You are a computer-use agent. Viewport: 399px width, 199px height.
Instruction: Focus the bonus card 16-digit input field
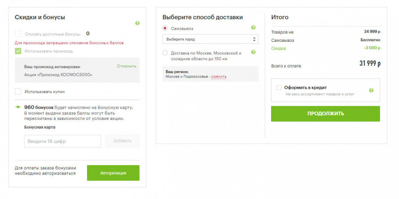coord(63,141)
